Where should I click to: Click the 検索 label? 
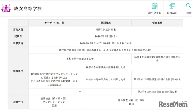coord(189,13)
